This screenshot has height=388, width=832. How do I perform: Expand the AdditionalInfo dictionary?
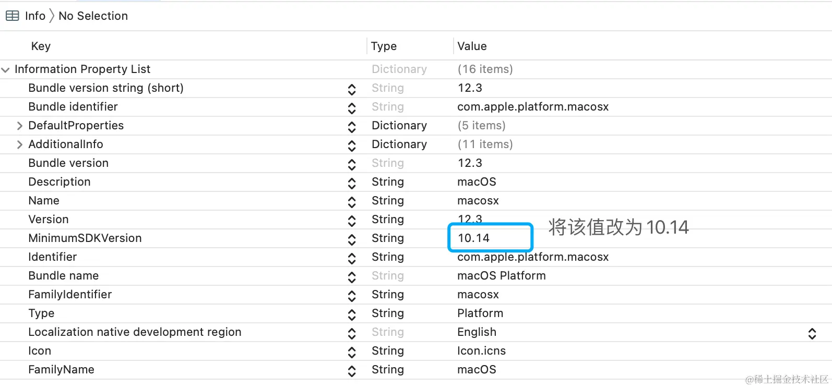[20, 144]
